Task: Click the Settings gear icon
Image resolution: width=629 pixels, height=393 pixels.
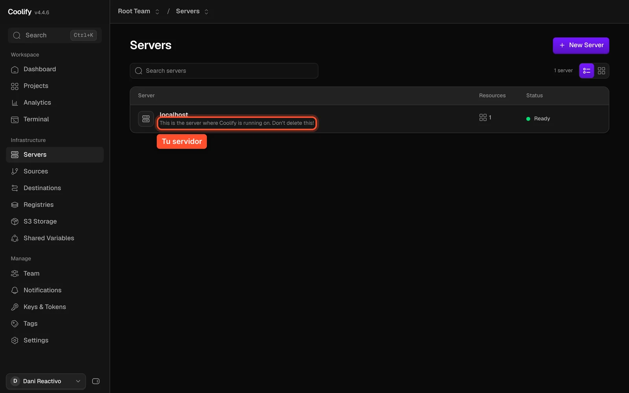Action: (15, 340)
